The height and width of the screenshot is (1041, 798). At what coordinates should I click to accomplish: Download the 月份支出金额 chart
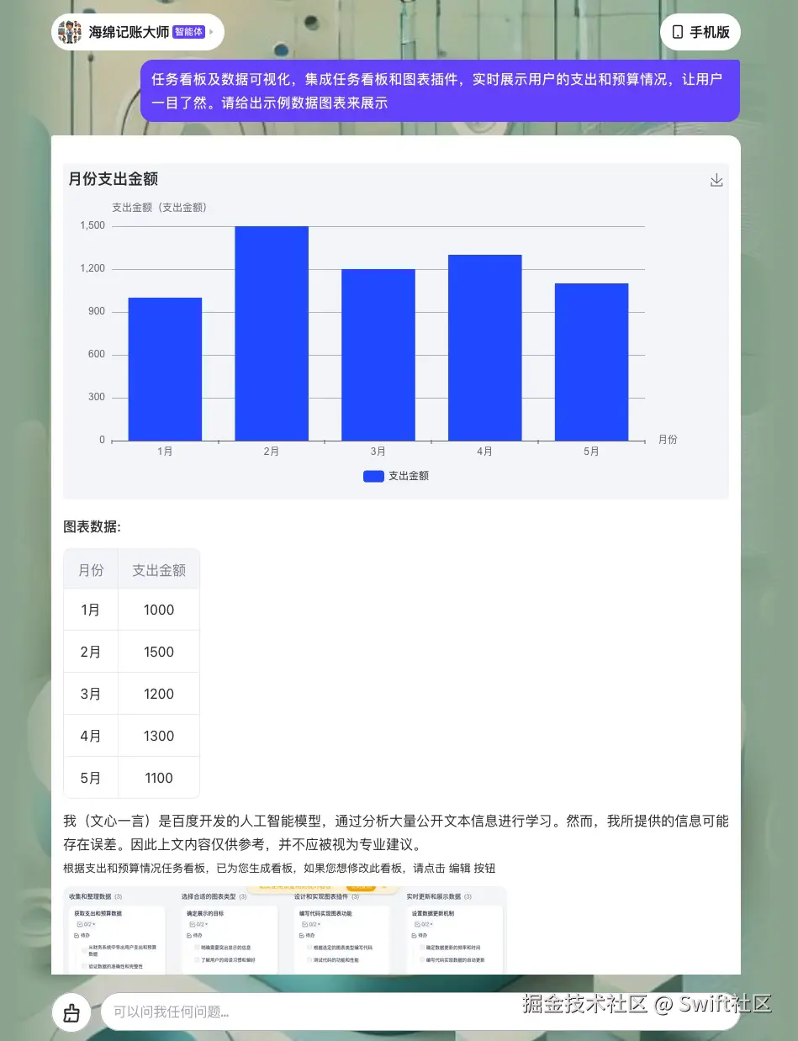pos(716,180)
